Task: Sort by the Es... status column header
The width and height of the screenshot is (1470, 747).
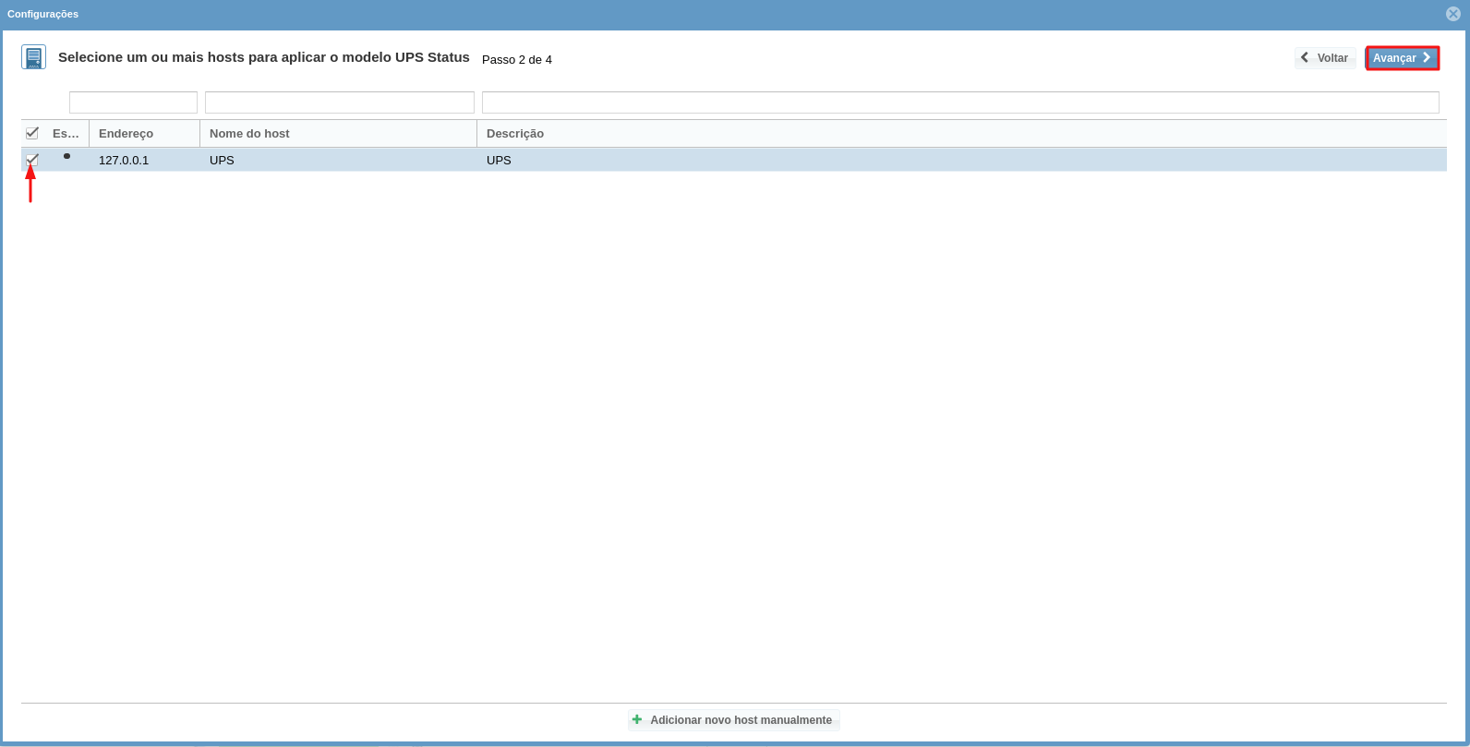Action: (x=66, y=133)
